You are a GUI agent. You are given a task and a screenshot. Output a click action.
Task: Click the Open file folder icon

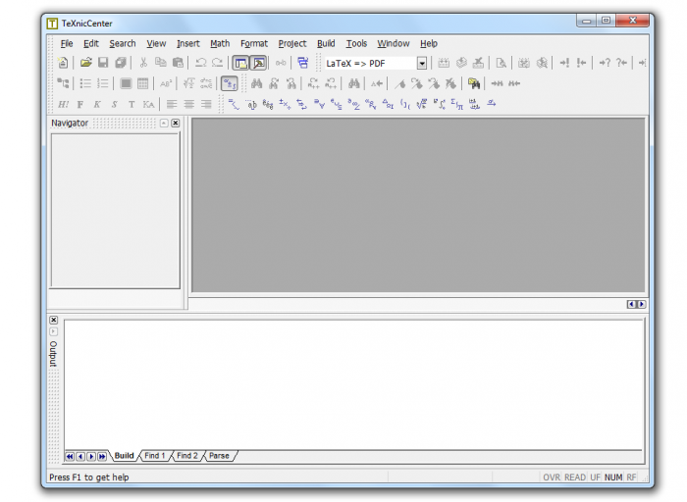[86, 63]
